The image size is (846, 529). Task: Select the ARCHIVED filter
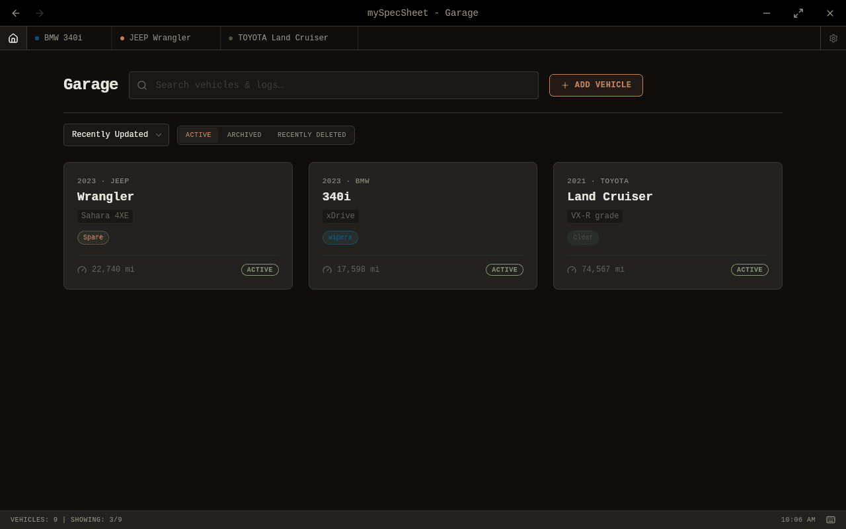[x=244, y=135]
